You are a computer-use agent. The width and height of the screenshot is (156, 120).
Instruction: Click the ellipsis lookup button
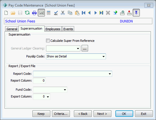click(x=85, y=48)
